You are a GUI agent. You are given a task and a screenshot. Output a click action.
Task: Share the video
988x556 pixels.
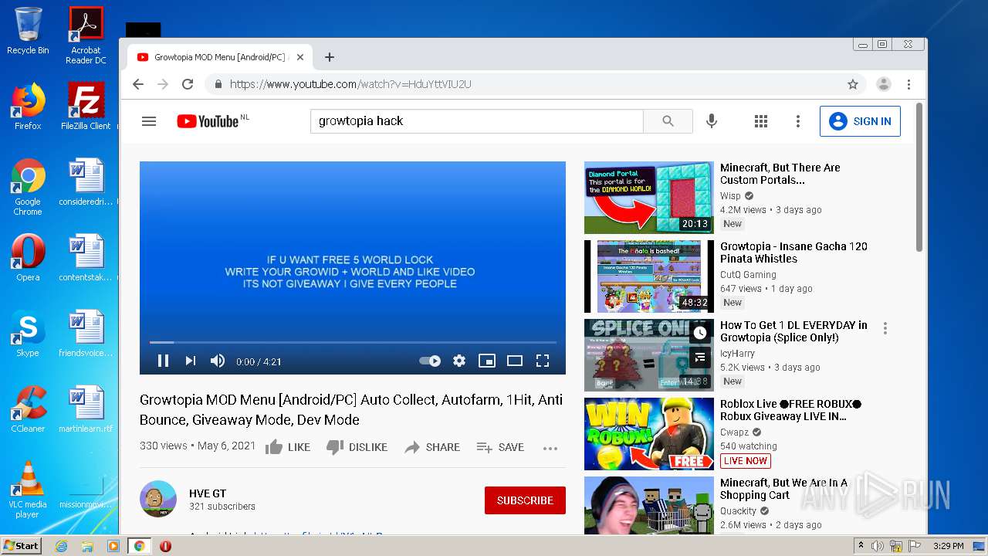[x=432, y=447]
